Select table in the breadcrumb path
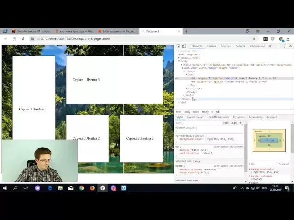This screenshot has width=294, height=220. coord(196,112)
